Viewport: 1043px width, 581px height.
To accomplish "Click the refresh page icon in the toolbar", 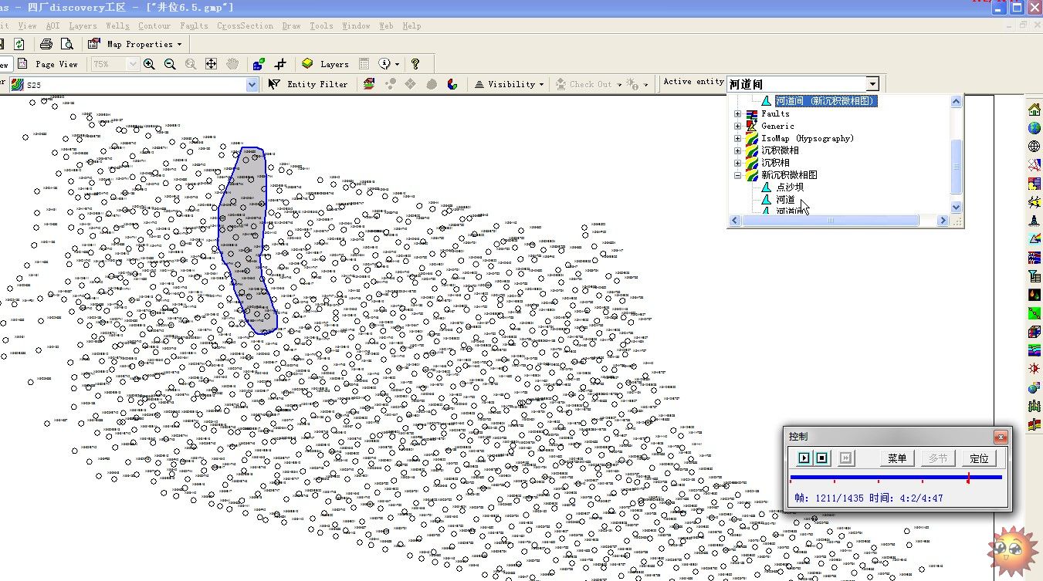I will [19, 44].
